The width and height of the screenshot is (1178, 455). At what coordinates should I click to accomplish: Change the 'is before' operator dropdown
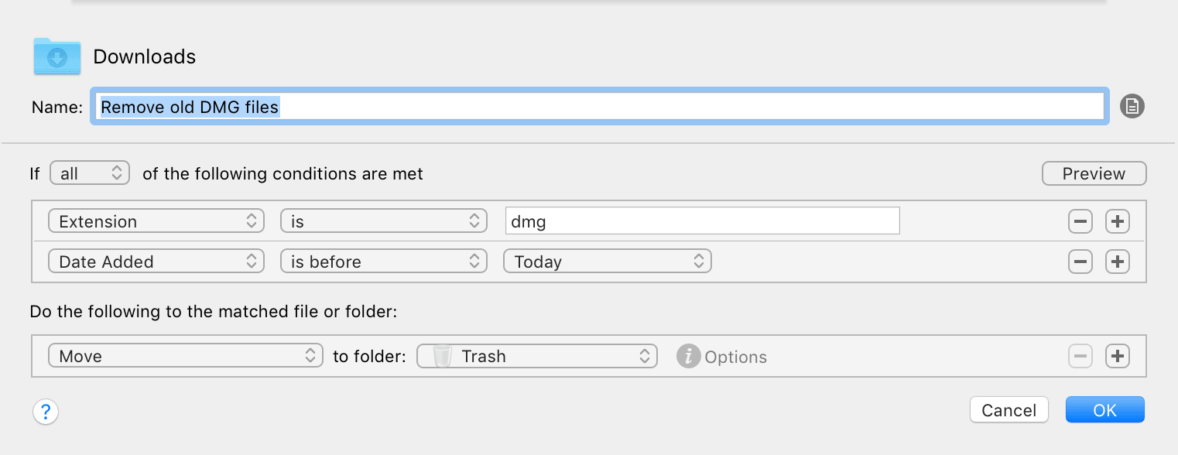(x=383, y=262)
